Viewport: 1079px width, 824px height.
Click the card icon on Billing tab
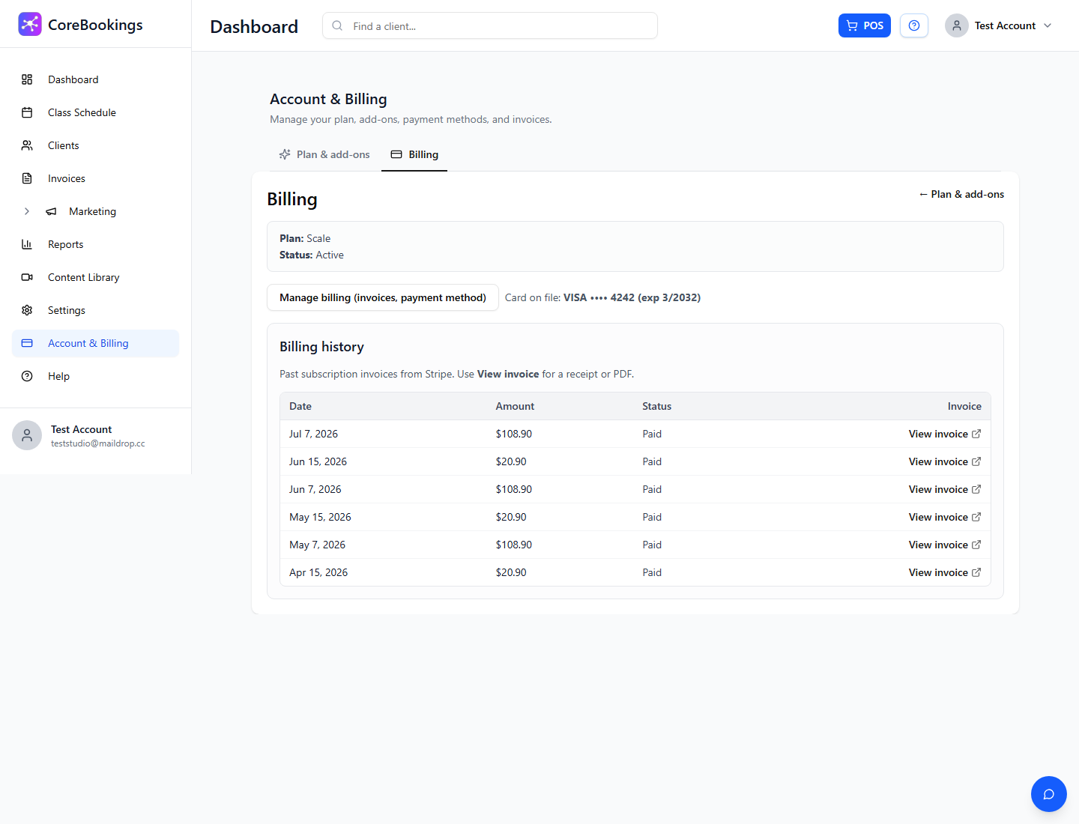pos(396,154)
